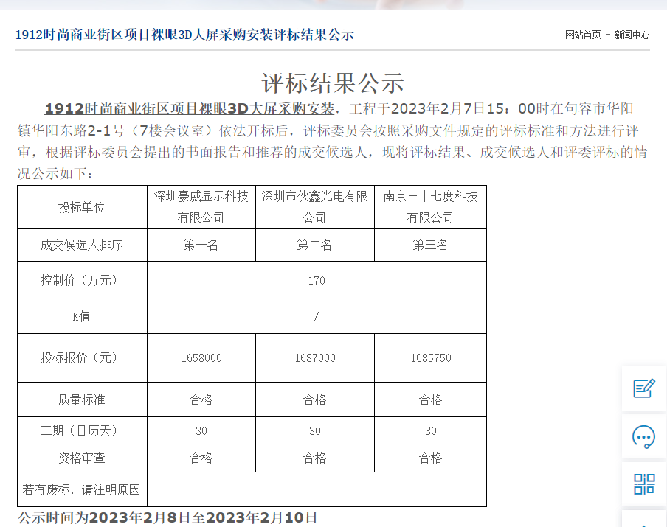
Task: Select the 深圳市伙鑫光电有限公司 table cell
Action: 315,207
